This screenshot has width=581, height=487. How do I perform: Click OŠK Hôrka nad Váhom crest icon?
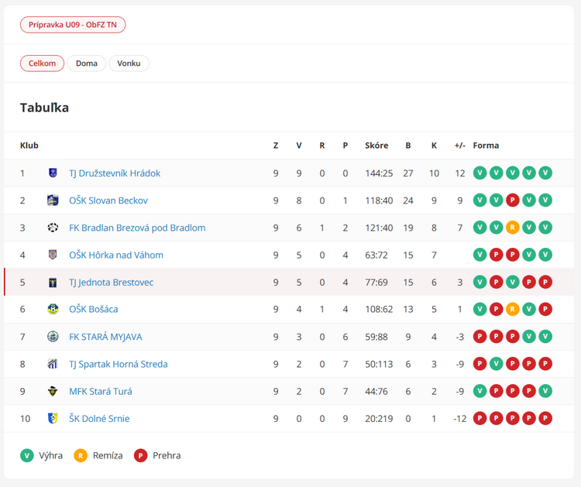[x=53, y=255]
